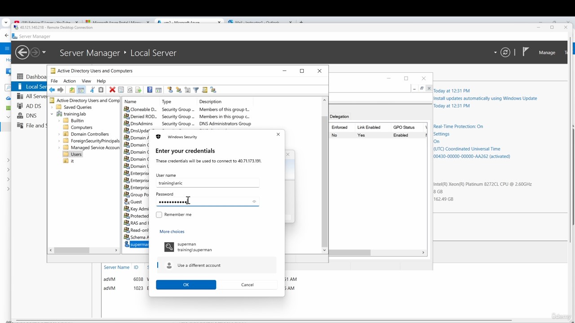Screen dimensions: 575x323
Task: Open Properties from the toolbar icon
Action: 121,90
